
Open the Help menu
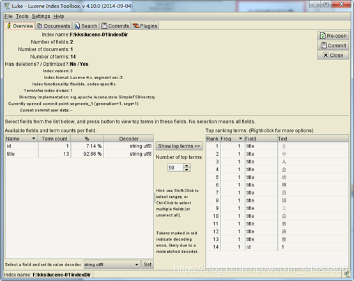(x=59, y=16)
